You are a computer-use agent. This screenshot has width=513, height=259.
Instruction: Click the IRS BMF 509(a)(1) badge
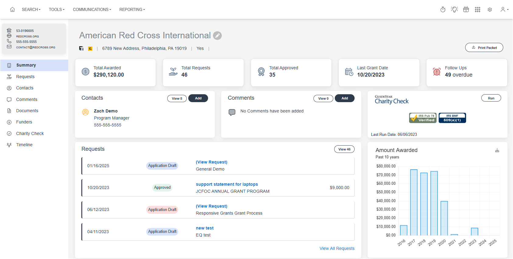click(452, 118)
